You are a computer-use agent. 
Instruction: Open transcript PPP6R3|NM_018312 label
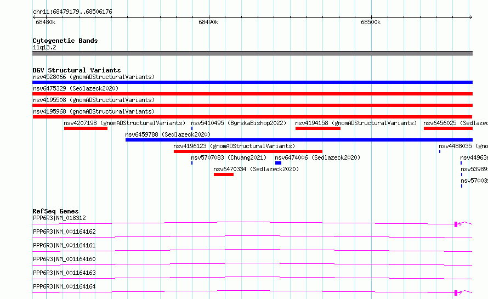pos(59,218)
